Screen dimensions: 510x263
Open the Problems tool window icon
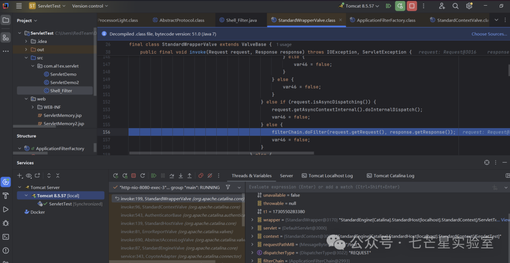pyautogui.click(x=6, y=250)
